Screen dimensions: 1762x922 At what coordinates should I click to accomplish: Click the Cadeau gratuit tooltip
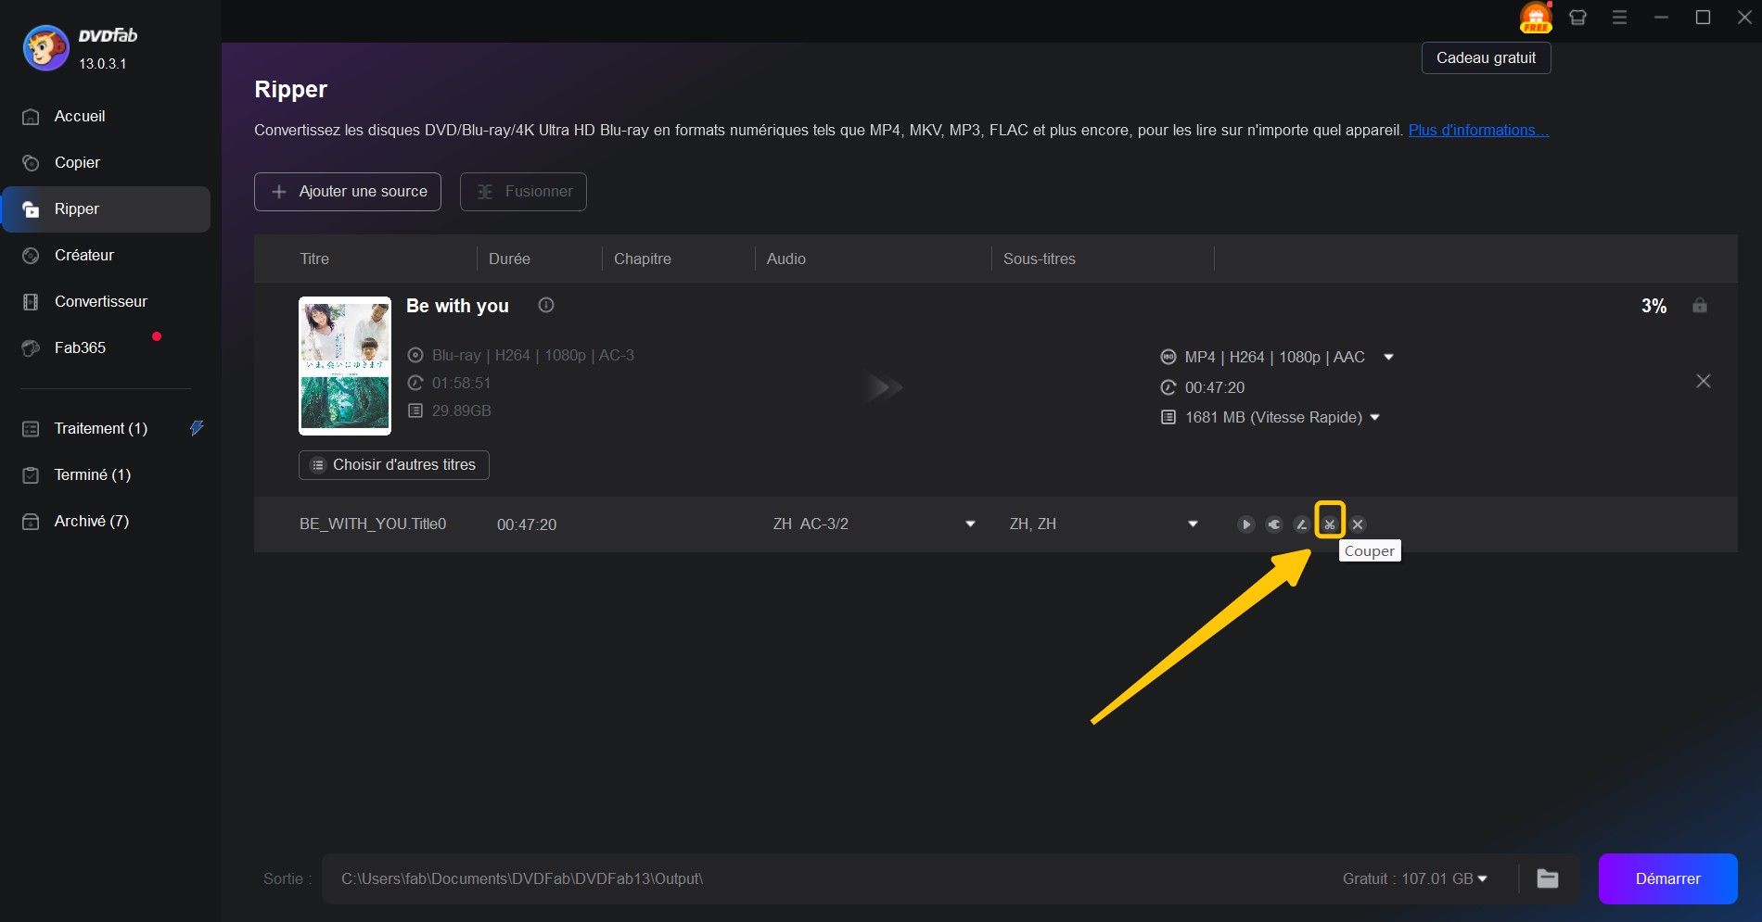pos(1487,58)
